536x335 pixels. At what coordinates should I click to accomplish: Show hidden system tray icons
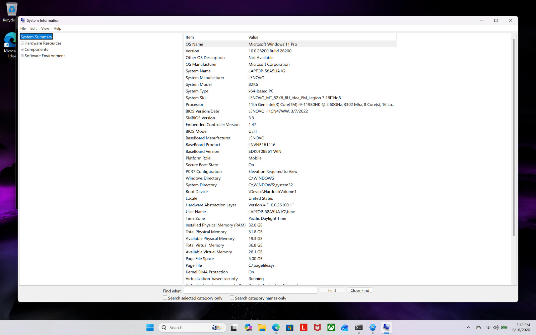point(468,328)
